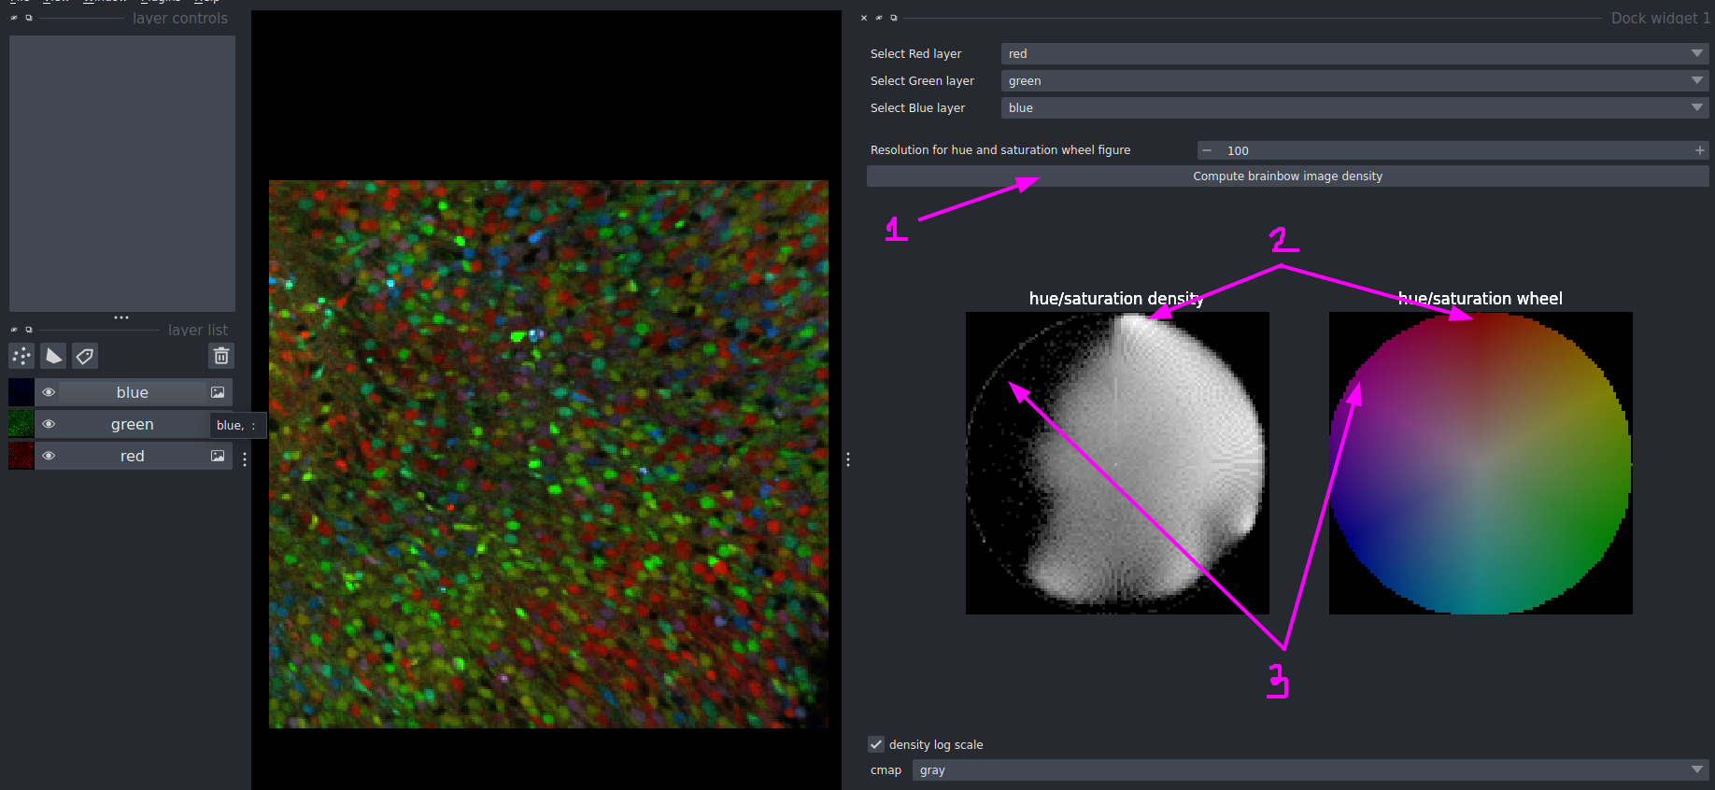Click the 'Select Green layer' label
This screenshot has height=790, width=1715.
click(x=922, y=81)
